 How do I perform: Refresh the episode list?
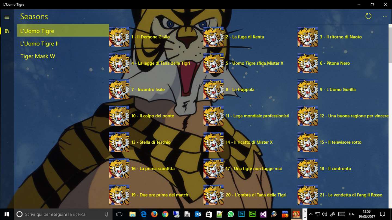(x=368, y=16)
